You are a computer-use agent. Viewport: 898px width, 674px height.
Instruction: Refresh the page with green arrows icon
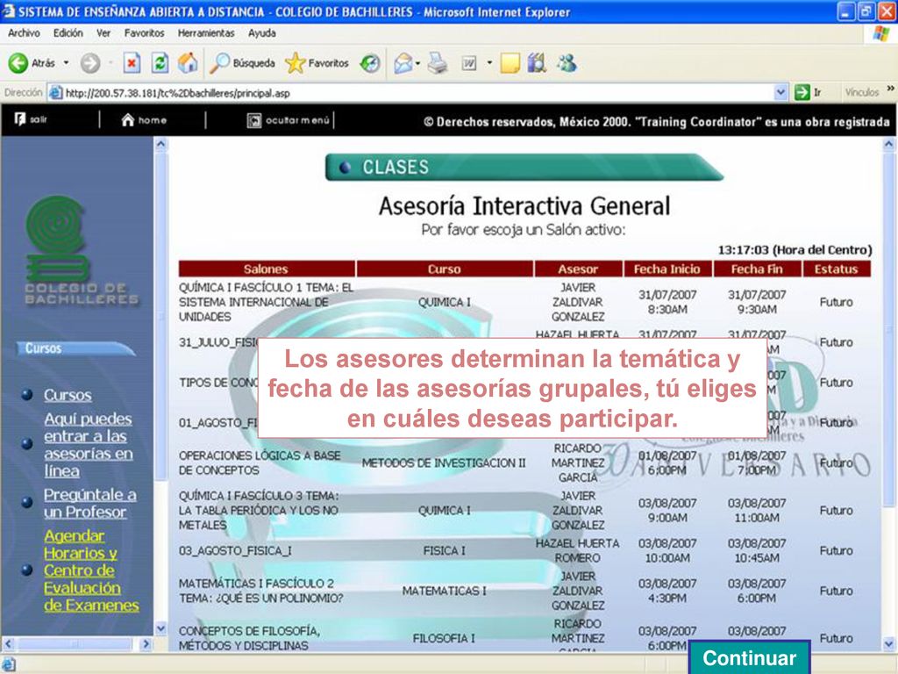[x=160, y=63]
